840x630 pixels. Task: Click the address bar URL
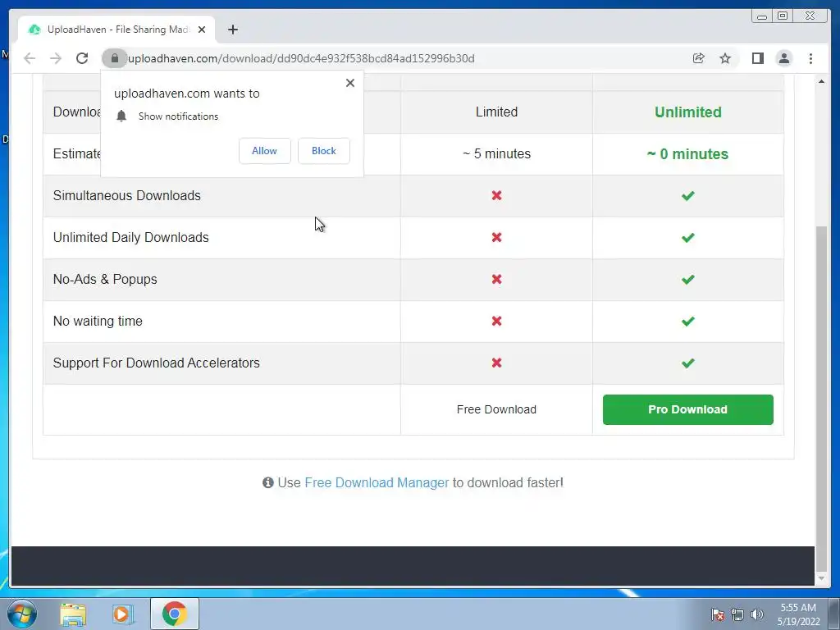coord(301,58)
